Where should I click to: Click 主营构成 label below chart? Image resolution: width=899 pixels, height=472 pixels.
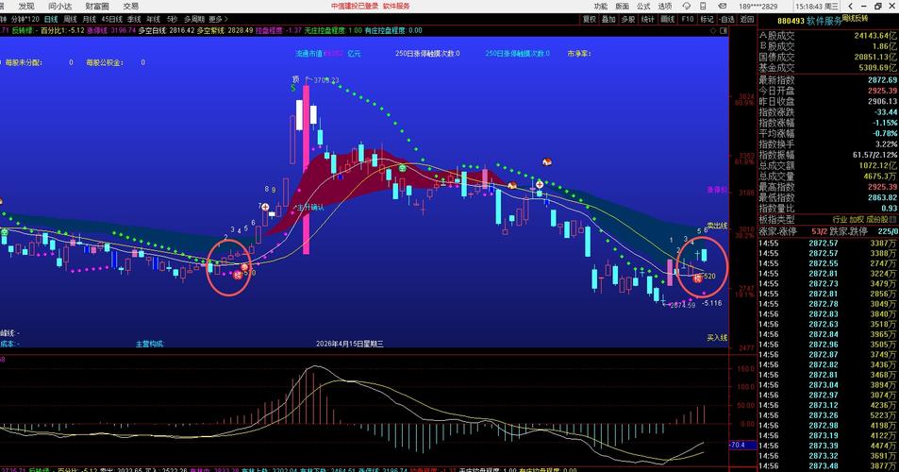(x=149, y=345)
